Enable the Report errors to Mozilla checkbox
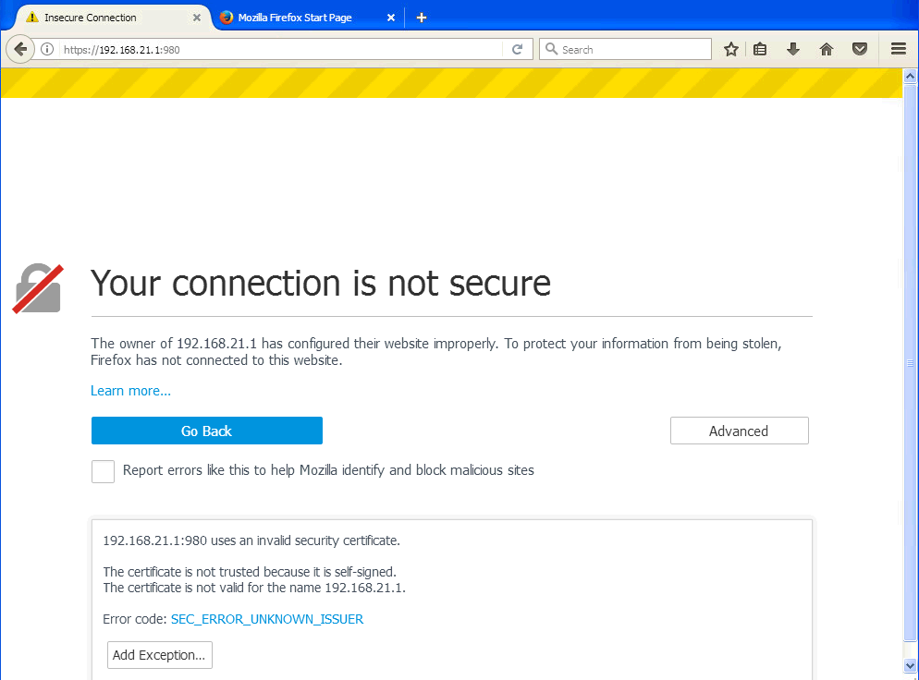Screen dimensions: 919x680 103,471
